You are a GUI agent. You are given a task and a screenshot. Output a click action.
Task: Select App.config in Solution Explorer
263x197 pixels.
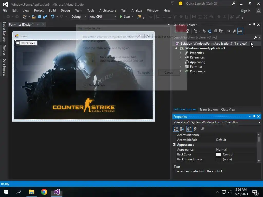click(198, 62)
